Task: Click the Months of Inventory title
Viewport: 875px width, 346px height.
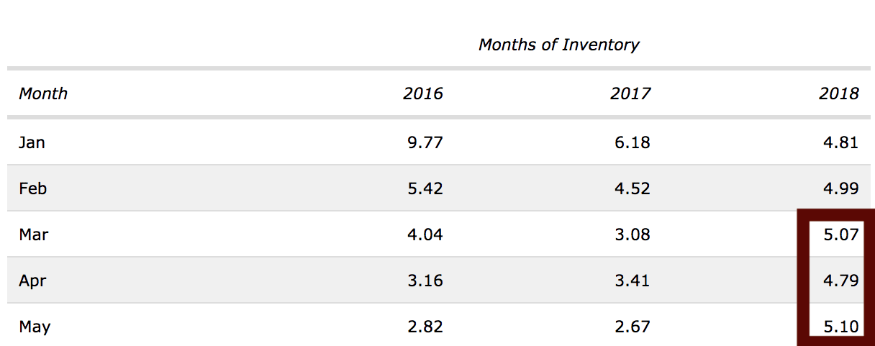Action: 559,45
